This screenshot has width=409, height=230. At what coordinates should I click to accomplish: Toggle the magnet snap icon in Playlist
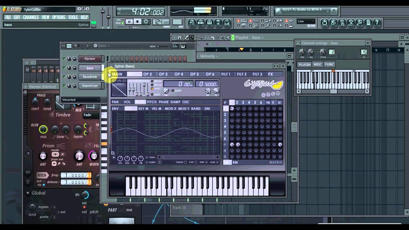(x=180, y=38)
